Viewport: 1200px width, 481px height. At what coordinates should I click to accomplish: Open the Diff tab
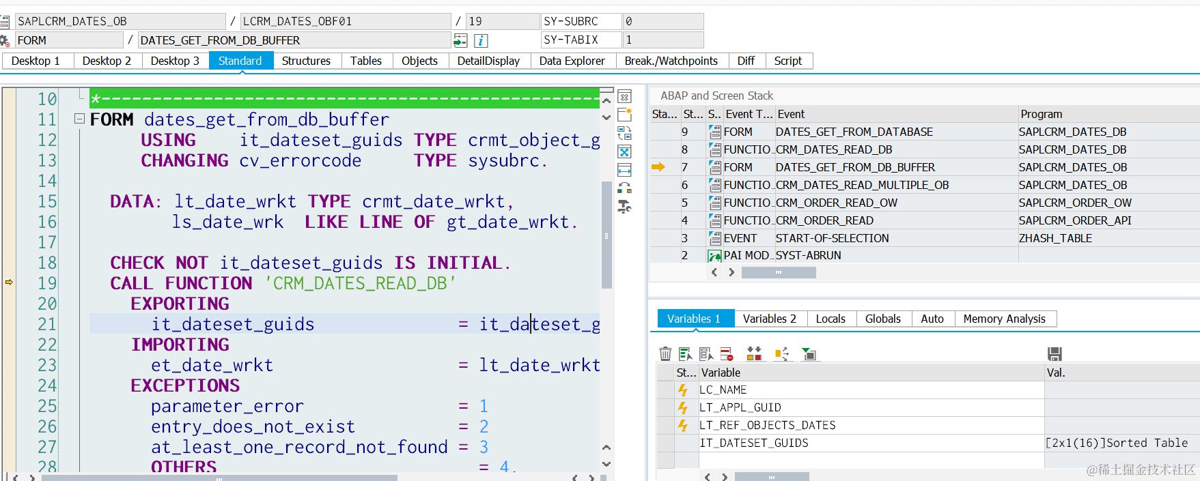746,61
